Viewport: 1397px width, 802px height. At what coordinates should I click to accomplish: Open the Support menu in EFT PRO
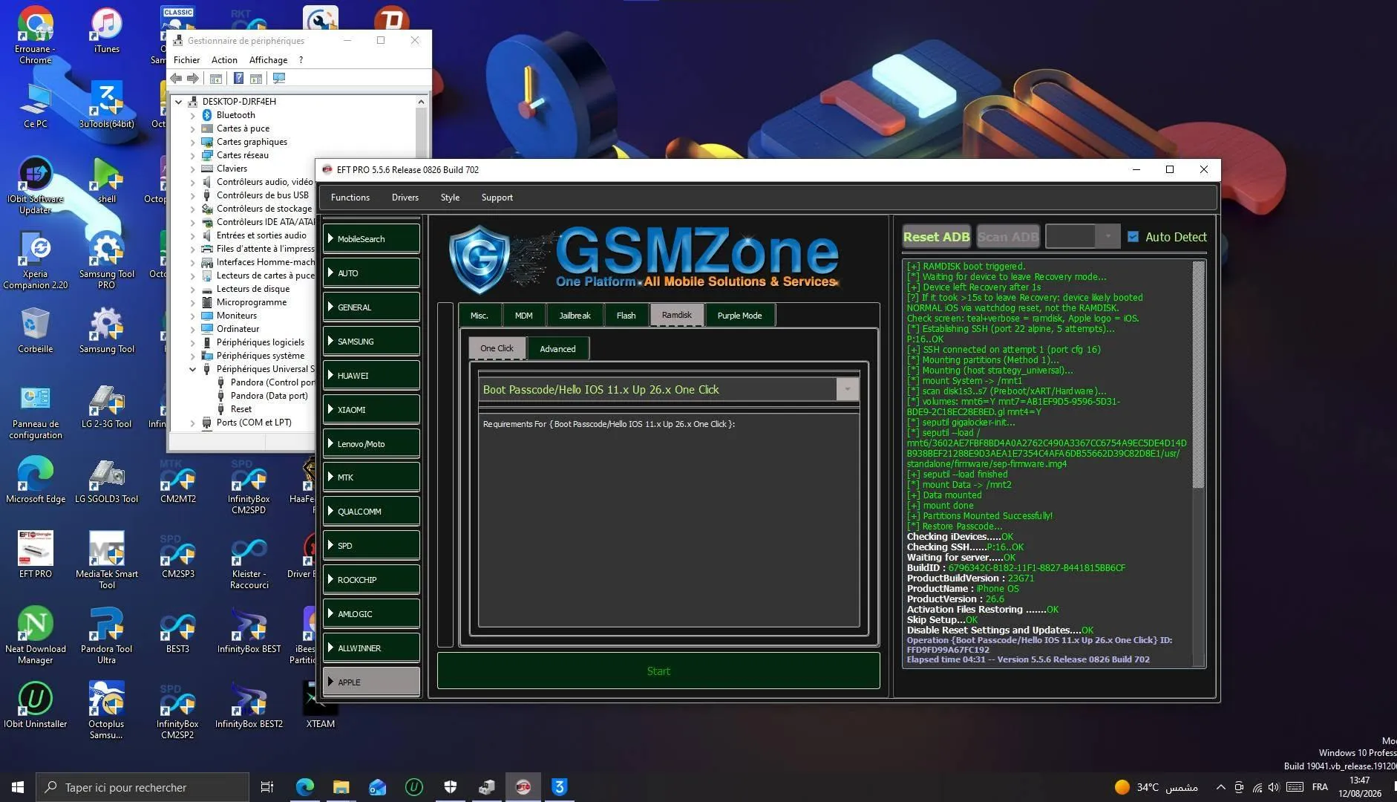coord(497,198)
